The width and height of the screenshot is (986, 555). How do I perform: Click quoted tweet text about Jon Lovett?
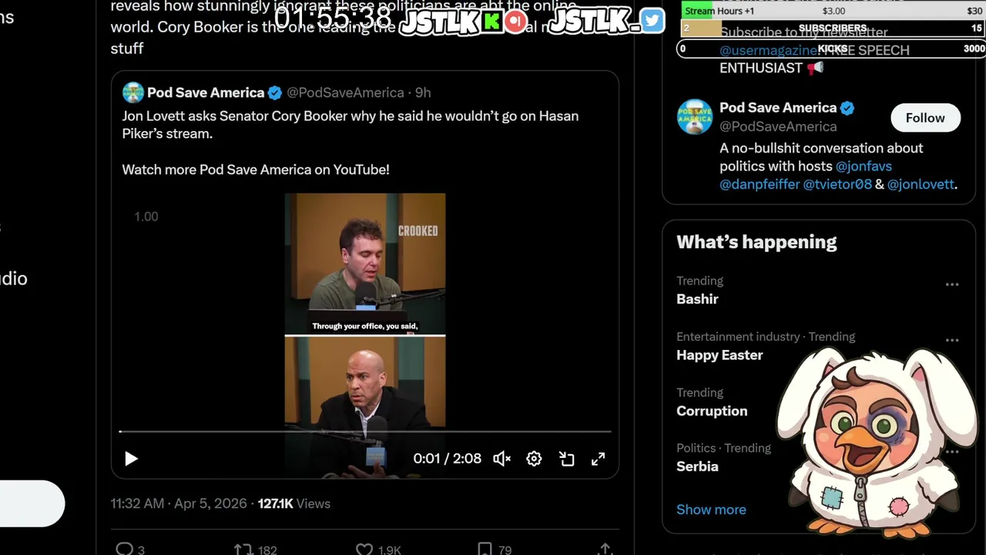click(350, 125)
